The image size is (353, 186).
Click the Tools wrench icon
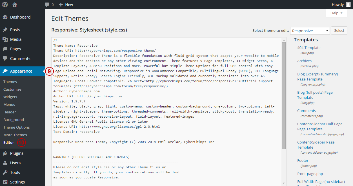tap(5, 172)
